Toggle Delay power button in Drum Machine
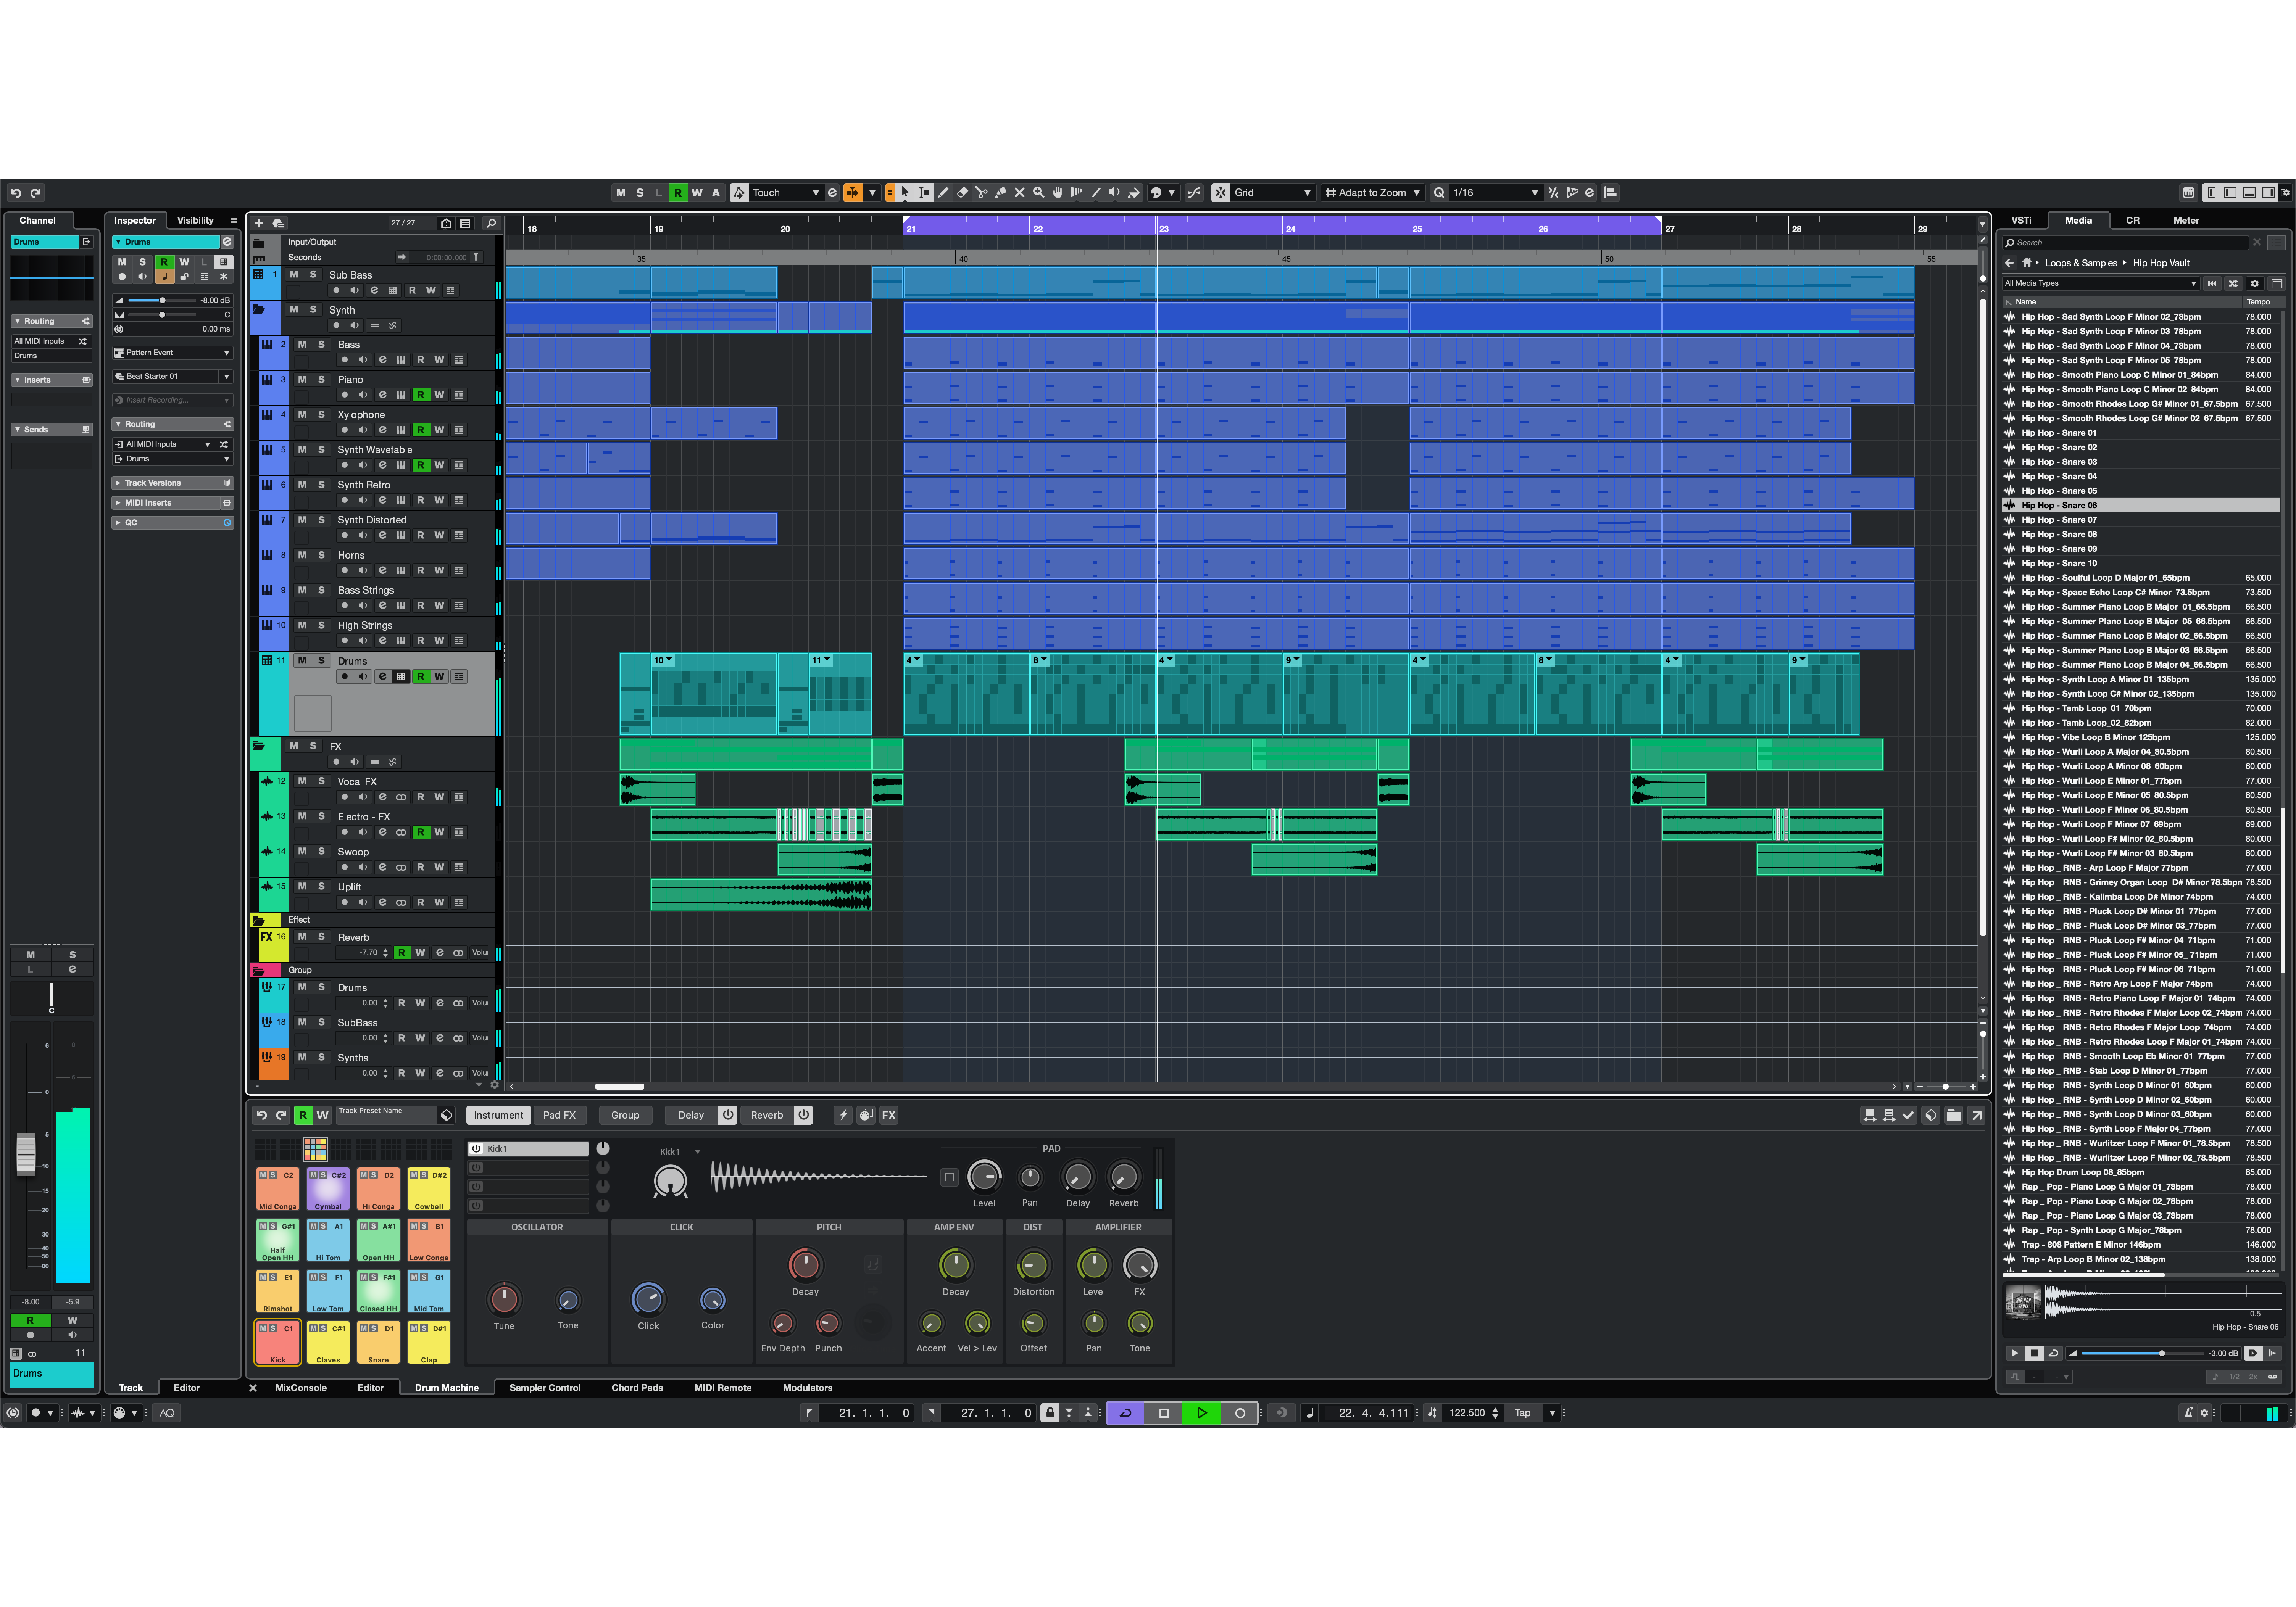The height and width of the screenshot is (1607, 2296). (x=728, y=1115)
